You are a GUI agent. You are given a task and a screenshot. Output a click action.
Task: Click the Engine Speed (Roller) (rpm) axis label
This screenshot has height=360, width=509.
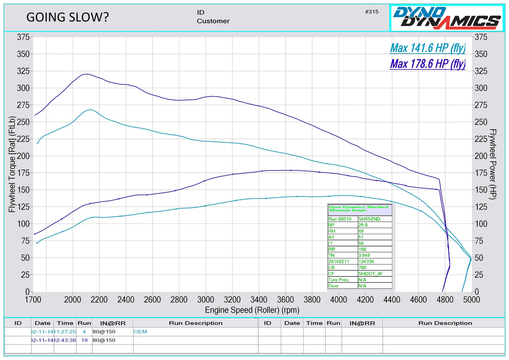tap(252, 310)
